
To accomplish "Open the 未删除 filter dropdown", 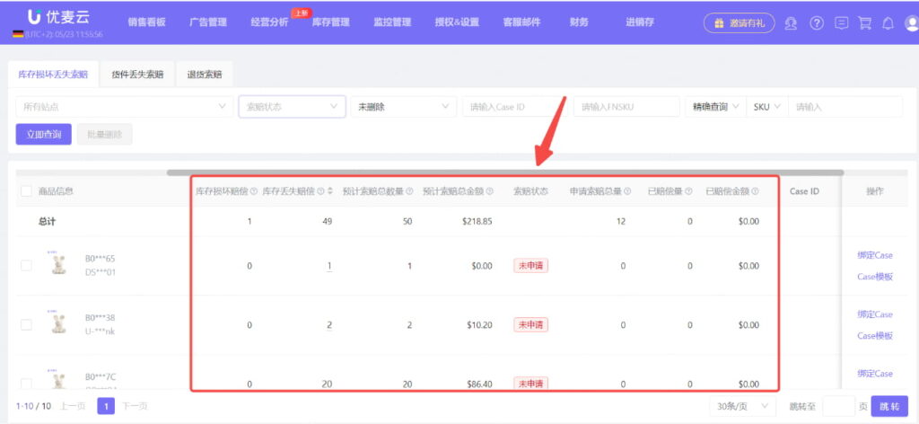I will tap(403, 107).
